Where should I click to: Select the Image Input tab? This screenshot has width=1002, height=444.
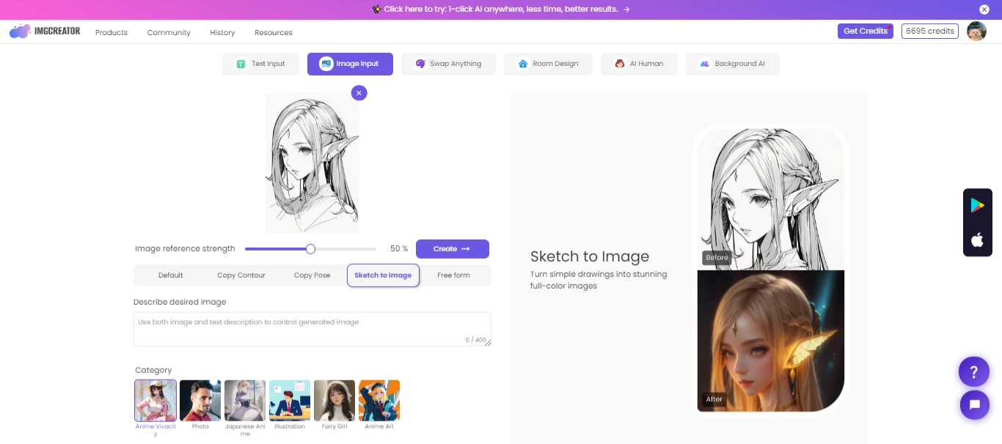click(350, 64)
